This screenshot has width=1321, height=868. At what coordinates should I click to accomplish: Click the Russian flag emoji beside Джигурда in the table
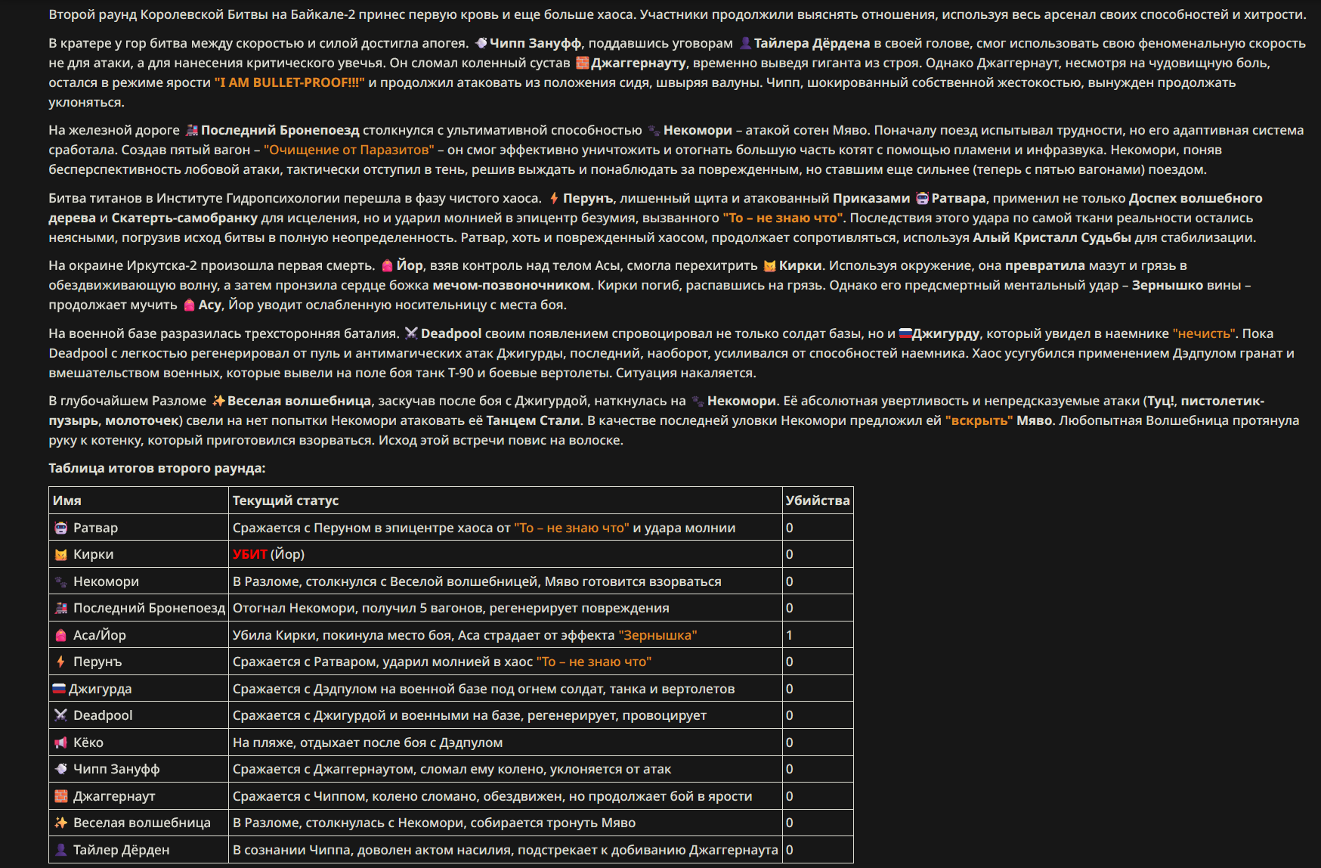point(59,689)
